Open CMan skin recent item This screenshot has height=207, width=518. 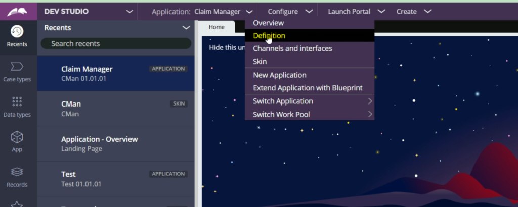116,109
